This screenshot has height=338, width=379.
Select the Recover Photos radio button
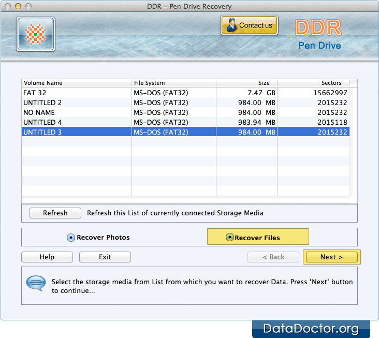pos(71,238)
